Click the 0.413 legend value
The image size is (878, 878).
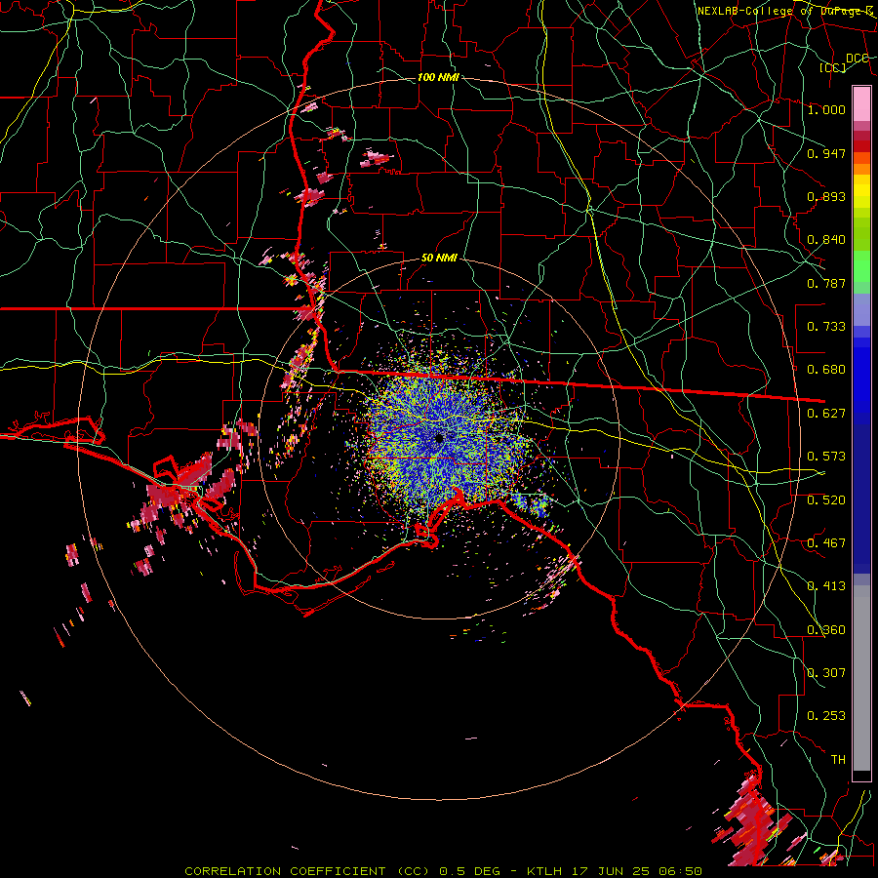(x=826, y=586)
